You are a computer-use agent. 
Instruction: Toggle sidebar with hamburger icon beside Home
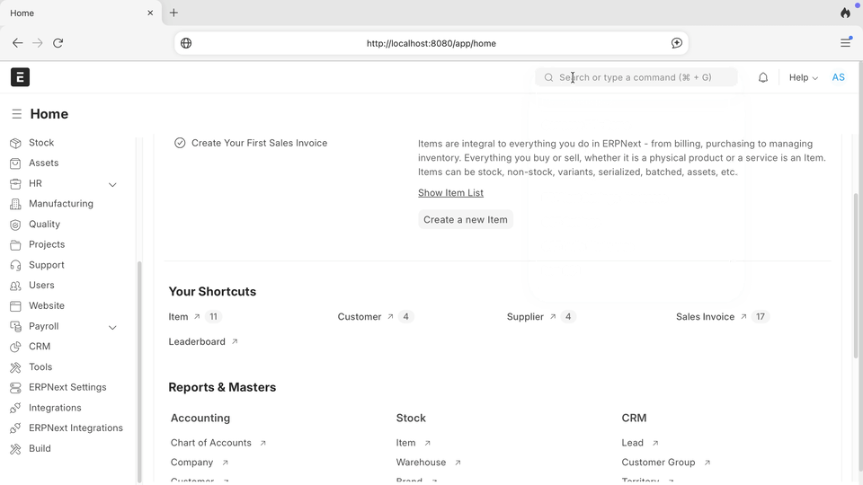pyautogui.click(x=16, y=114)
